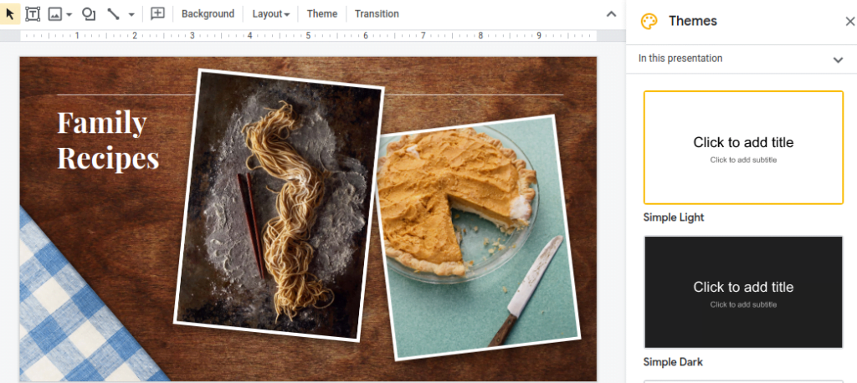Screen dimensions: 857x383
Task: Select the arrow cursor tool
Action: click(10, 13)
